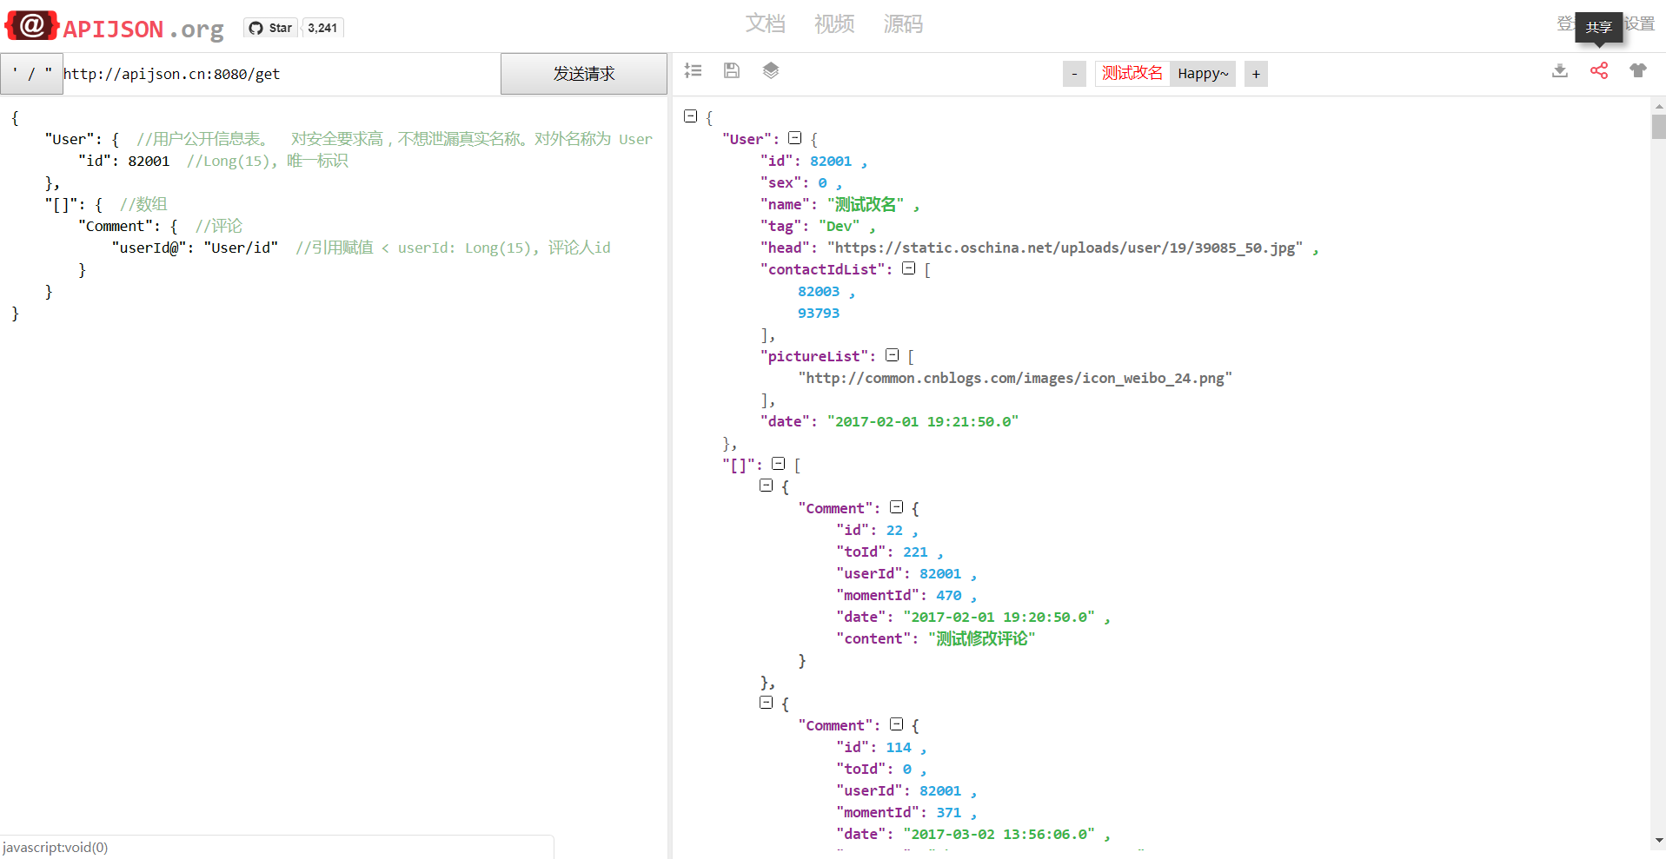Collapse the "contactIdList" array
1666x859 pixels.
(909, 268)
